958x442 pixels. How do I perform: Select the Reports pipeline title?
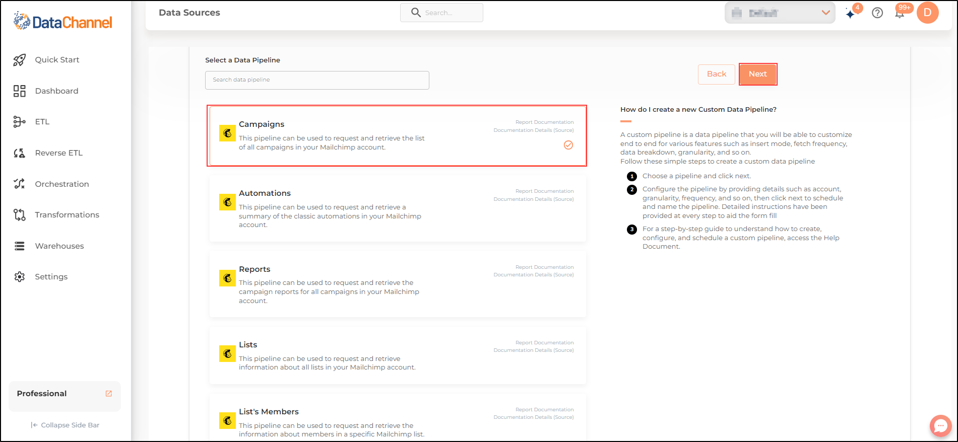tap(254, 269)
